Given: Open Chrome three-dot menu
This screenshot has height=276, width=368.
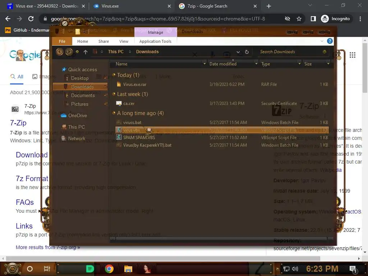Looking at the screenshot, I should [360, 19].
